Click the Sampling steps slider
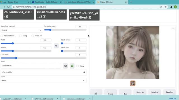179x100 pixels. [x=65, y=30]
